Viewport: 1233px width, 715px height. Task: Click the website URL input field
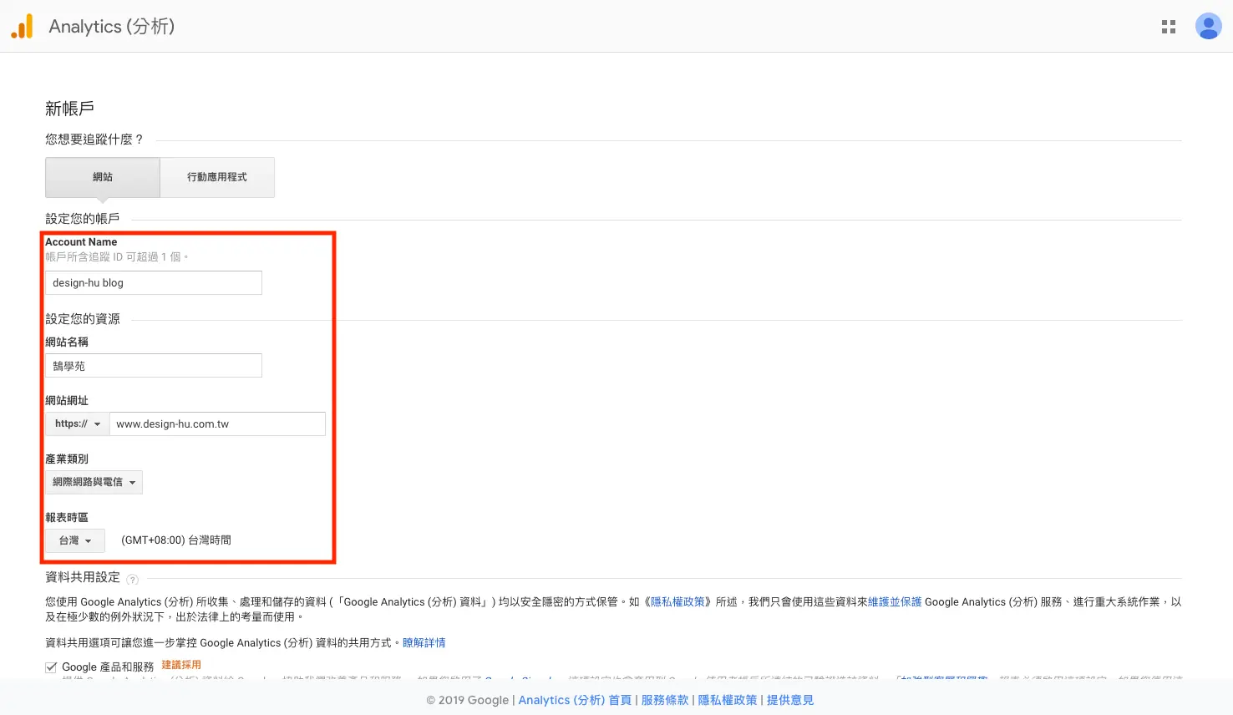[217, 423]
